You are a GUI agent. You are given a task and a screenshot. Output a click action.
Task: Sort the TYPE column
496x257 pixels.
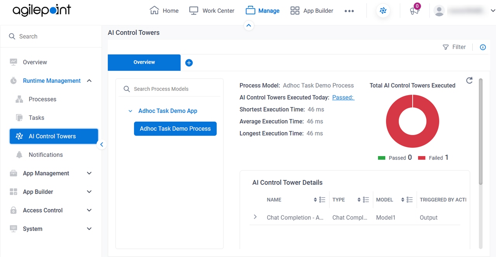pos(359,200)
